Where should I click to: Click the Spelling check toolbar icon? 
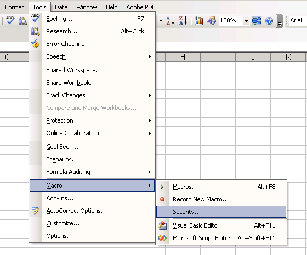(10, 20)
